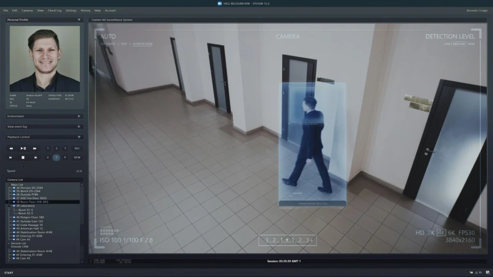Click the REC recording icon
Image resolution: width=493 pixels, height=277 pixels.
pos(76,148)
